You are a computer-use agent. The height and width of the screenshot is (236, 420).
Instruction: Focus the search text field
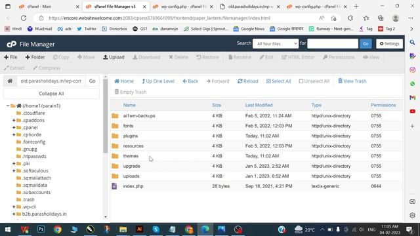(x=333, y=44)
